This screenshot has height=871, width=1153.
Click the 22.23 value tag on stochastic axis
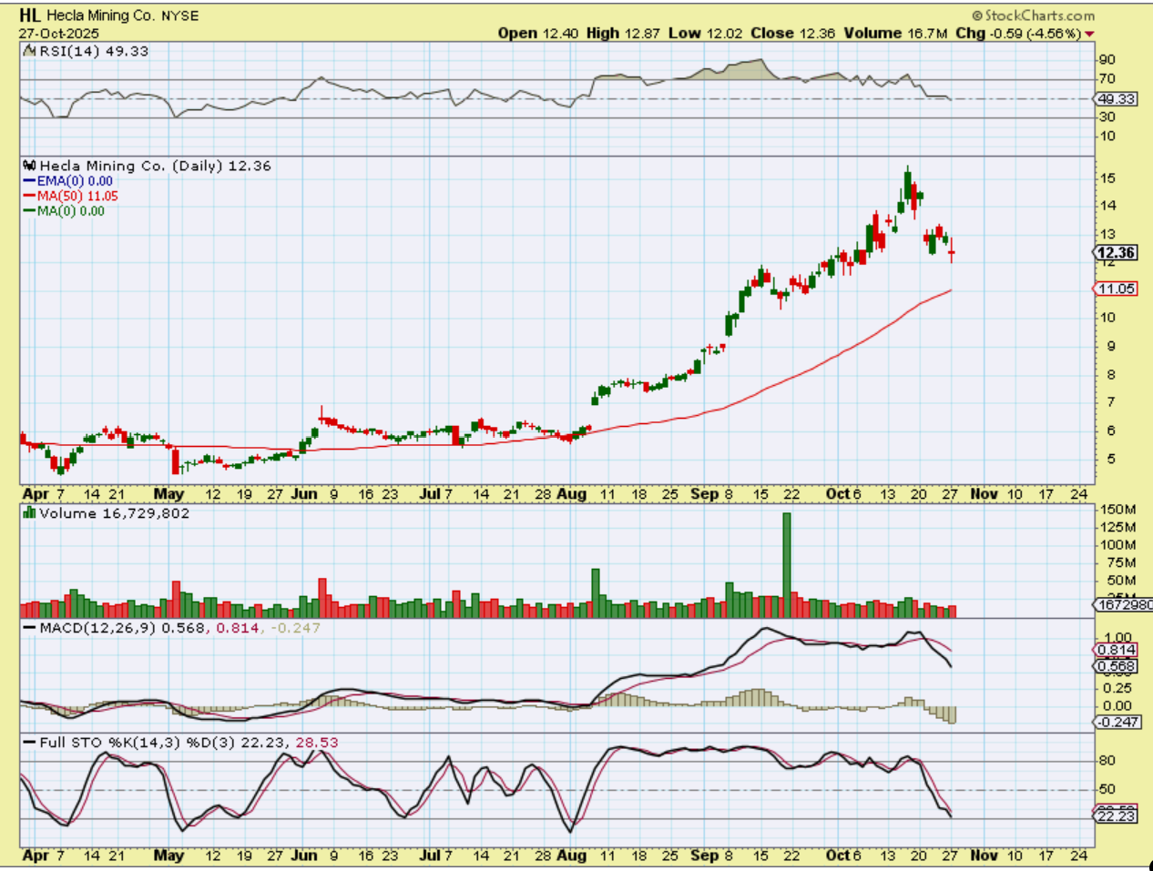1117,816
